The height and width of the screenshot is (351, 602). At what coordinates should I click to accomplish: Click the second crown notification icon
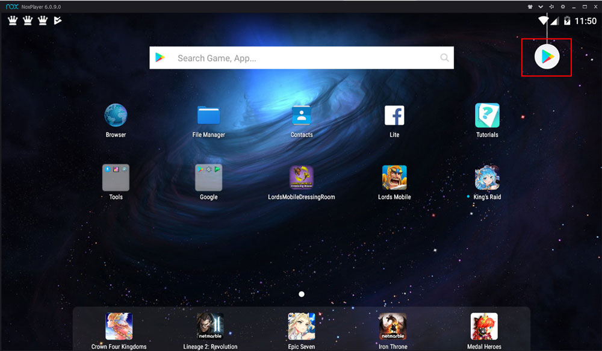28,20
